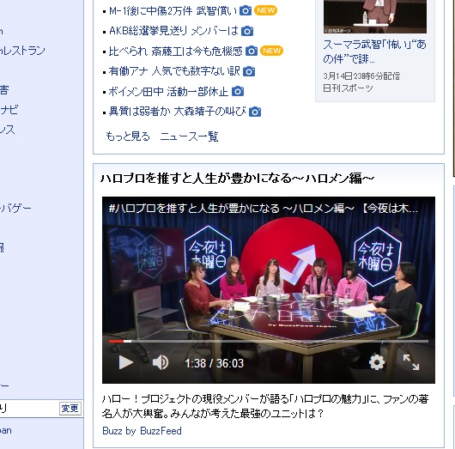
Task: Open news link M-1後に中傷2万件 武智償い
Action: [173, 11]
